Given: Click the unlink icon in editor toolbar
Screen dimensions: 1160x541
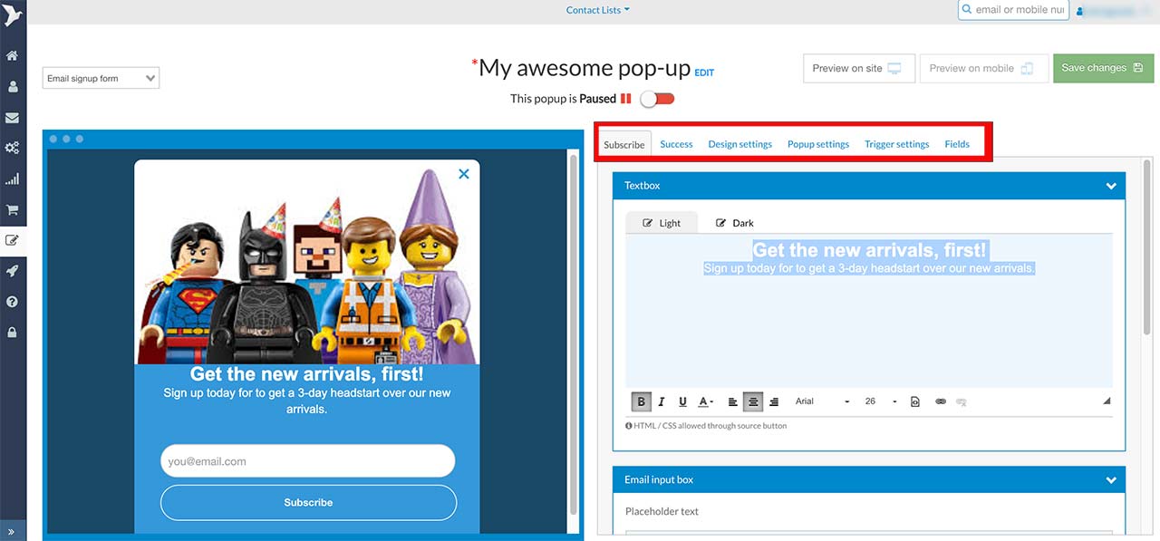Looking at the screenshot, I should click(x=962, y=401).
